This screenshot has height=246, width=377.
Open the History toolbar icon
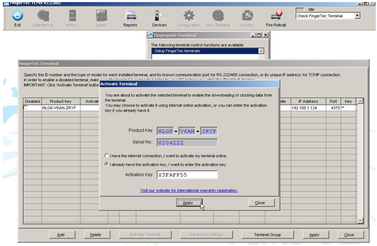pos(73,16)
